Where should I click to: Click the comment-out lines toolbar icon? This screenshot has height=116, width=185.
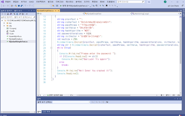point(100,6)
